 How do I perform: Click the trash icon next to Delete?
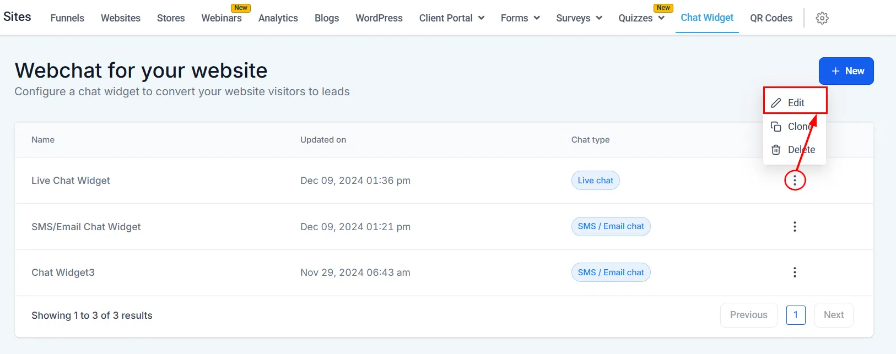[x=776, y=150]
